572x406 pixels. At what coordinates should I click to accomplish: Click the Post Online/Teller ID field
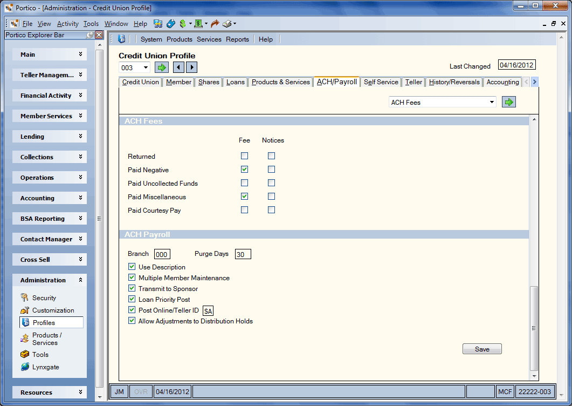click(x=208, y=311)
